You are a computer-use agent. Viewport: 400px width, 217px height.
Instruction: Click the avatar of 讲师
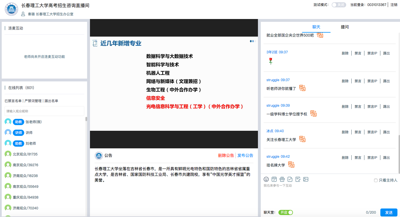click(8, 132)
